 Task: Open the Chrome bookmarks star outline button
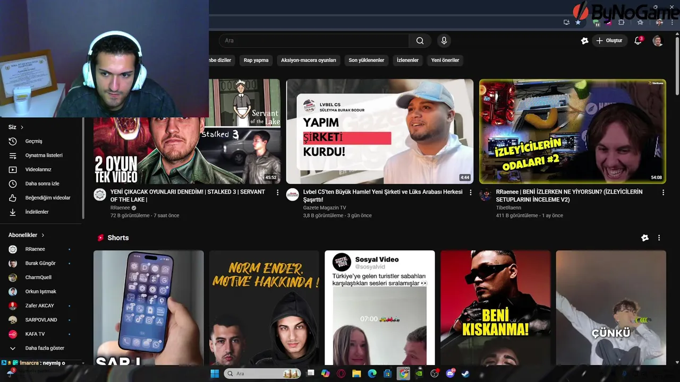640,22
